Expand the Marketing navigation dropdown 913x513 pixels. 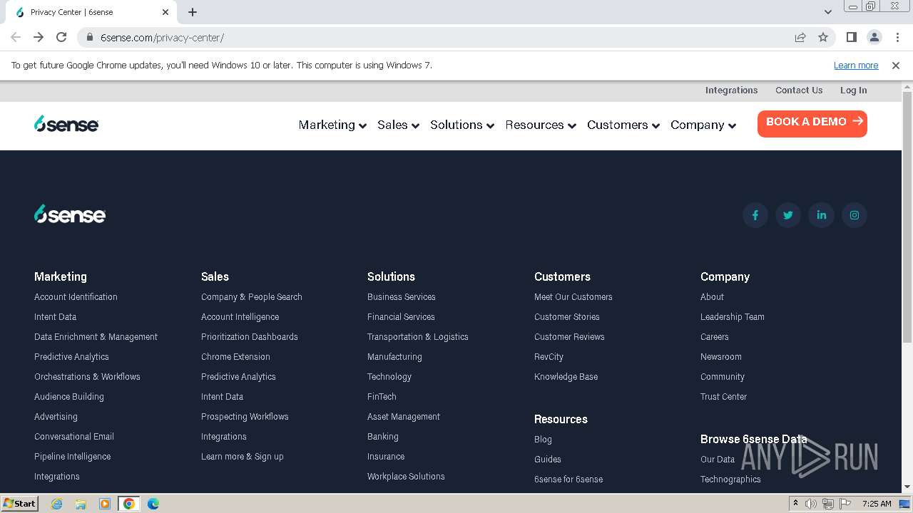(x=332, y=125)
